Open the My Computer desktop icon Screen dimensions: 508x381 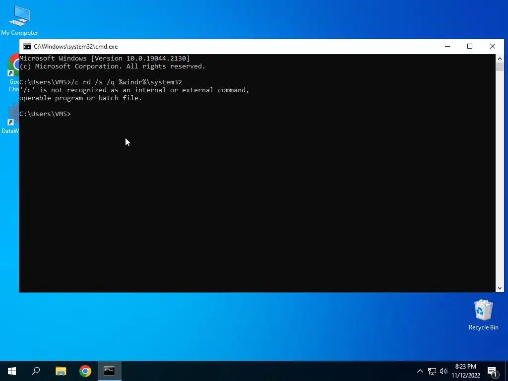[x=19, y=20]
